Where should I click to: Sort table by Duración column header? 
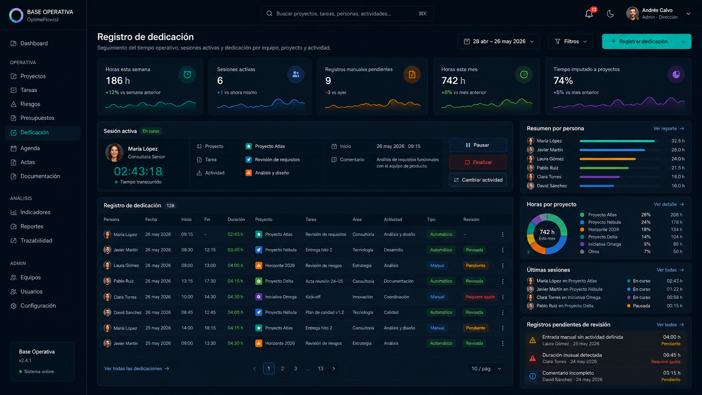pos(236,220)
